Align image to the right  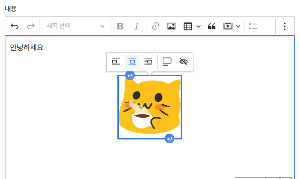click(148, 62)
